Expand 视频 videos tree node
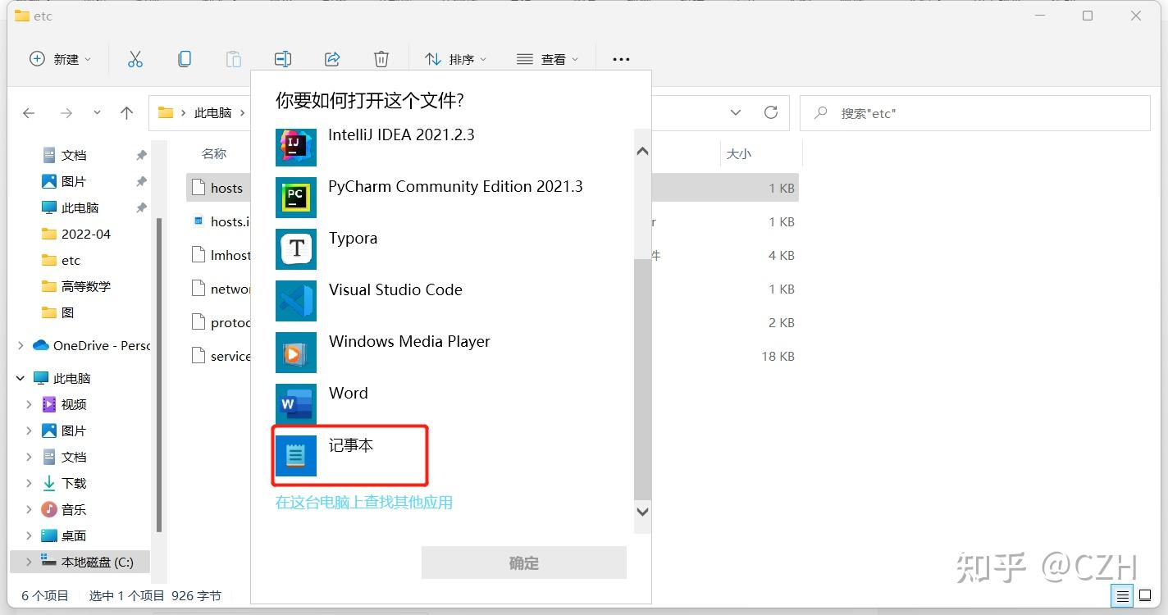Viewport: 1168px width, 615px height. click(x=30, y=404)
